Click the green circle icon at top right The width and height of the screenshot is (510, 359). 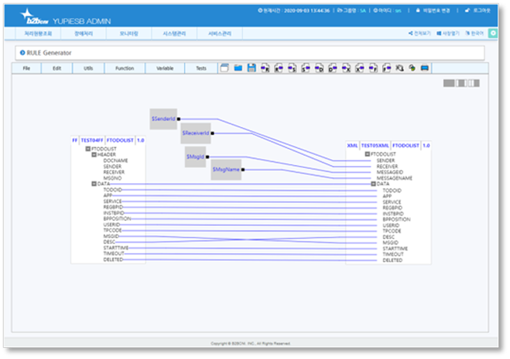point(493,33)
